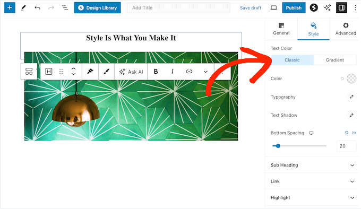Edit Typography settings pencil icon
The image size is (361, 209).
click(x=351, y=97)
